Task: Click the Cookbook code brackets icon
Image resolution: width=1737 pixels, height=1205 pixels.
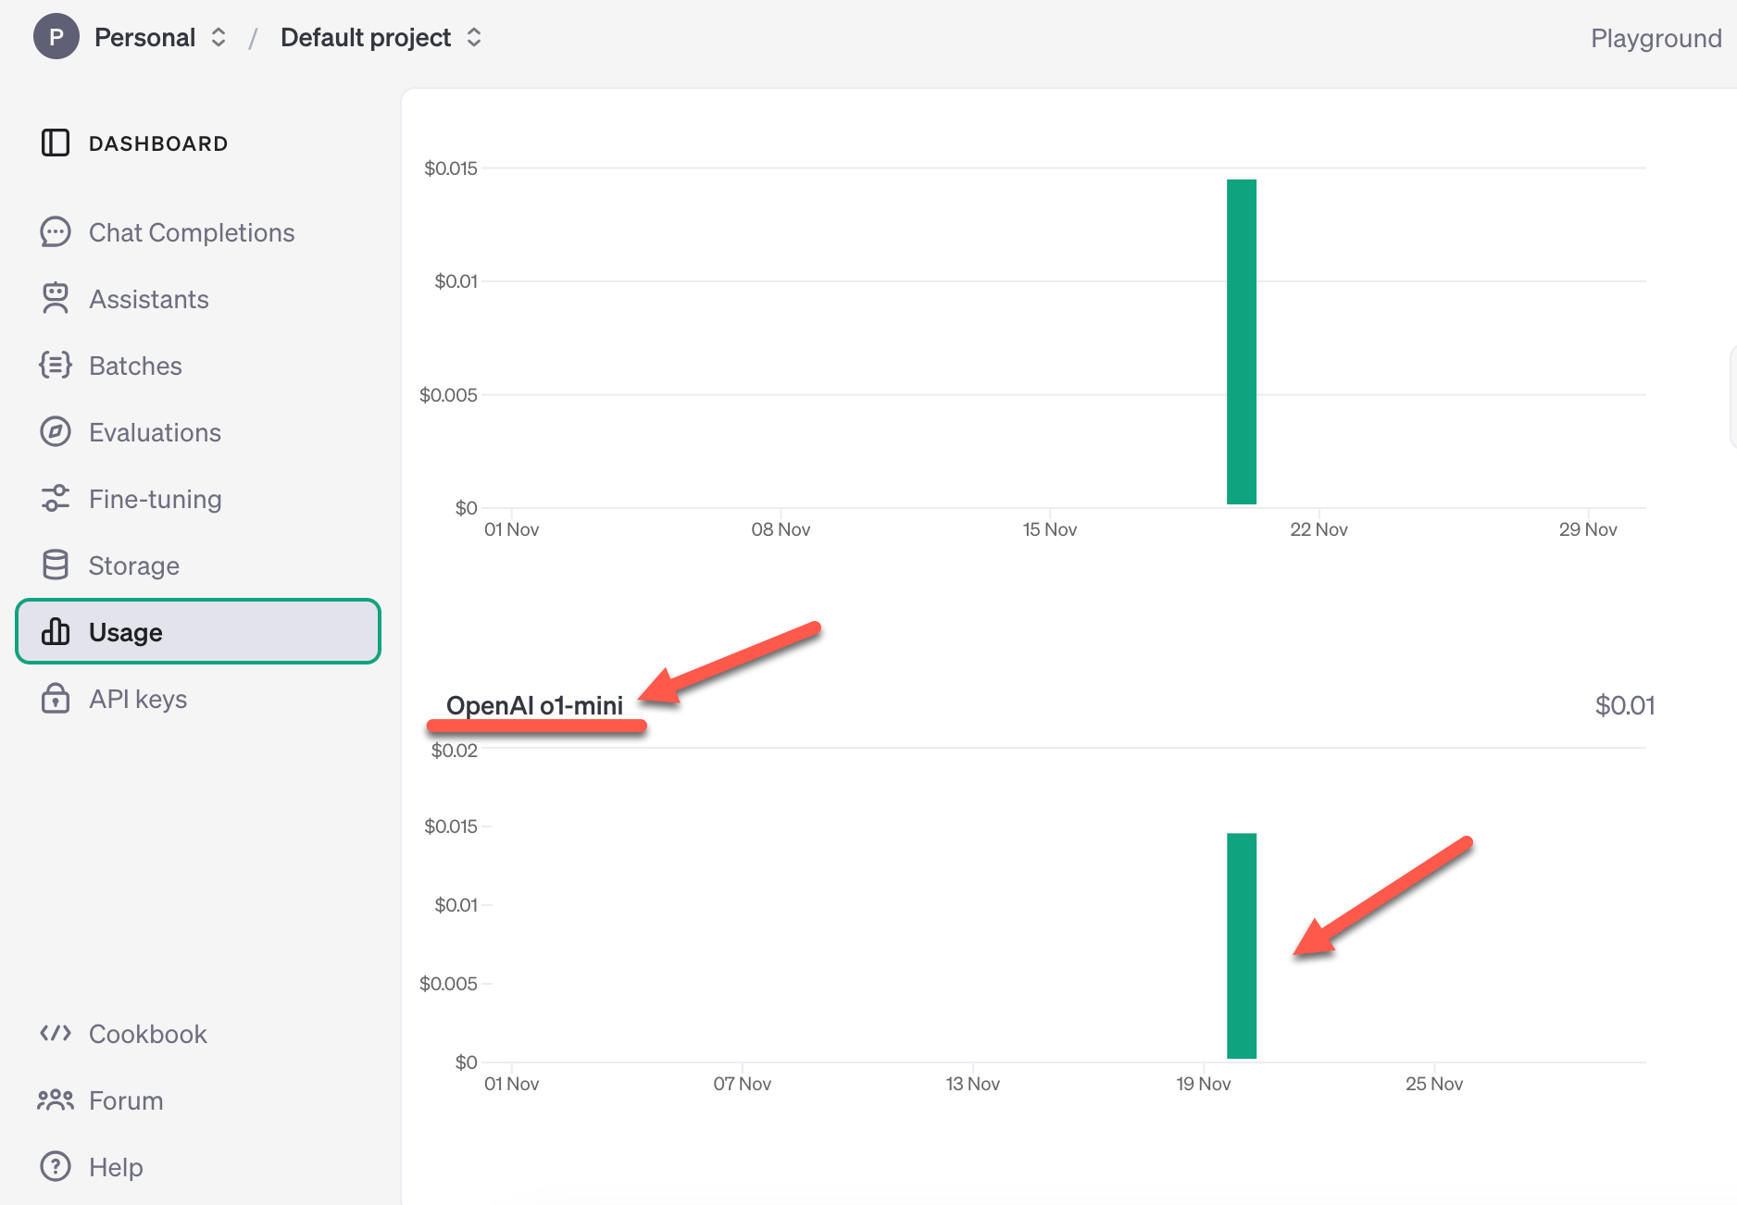Action: (56, 1034)
